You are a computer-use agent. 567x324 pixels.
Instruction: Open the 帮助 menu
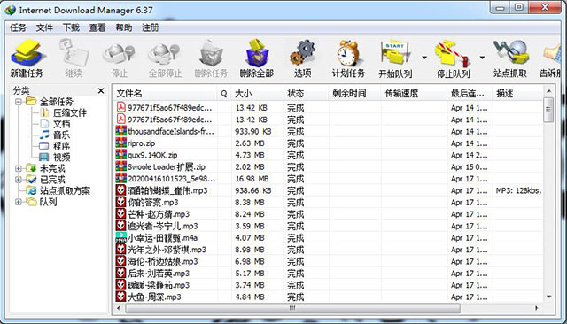(x=124, y=27)
